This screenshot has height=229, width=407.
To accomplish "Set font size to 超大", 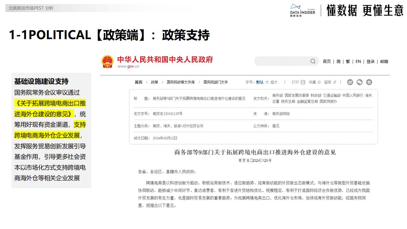I will (274, 82).
